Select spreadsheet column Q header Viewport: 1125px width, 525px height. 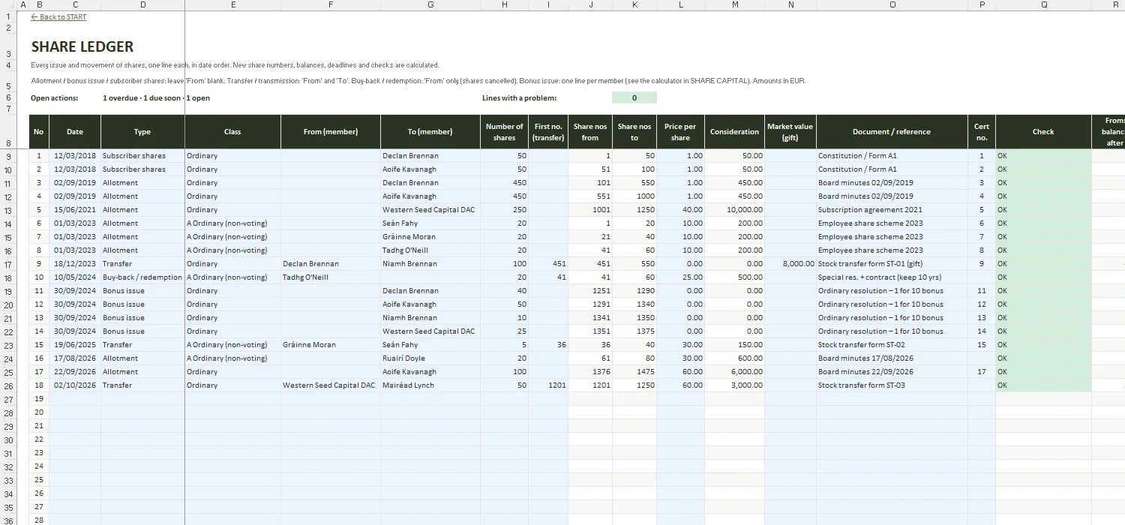pyautogui.click(x=1043, y=5)
